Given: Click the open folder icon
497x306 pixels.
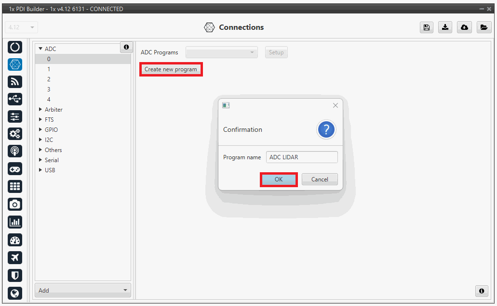Looking at the screenshot, I should click(x=484, y=27).
